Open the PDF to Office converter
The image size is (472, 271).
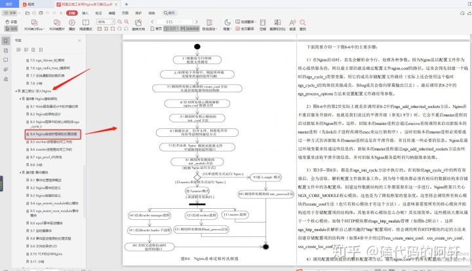click(34, 25)
